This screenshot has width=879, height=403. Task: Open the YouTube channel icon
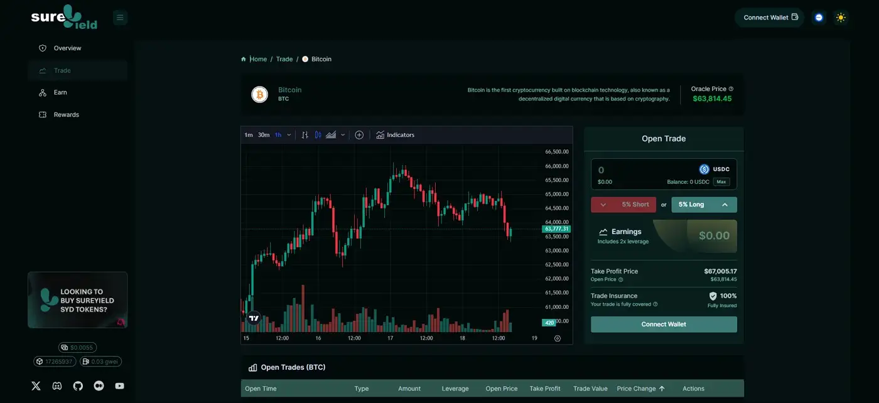[x=119, y=386]
